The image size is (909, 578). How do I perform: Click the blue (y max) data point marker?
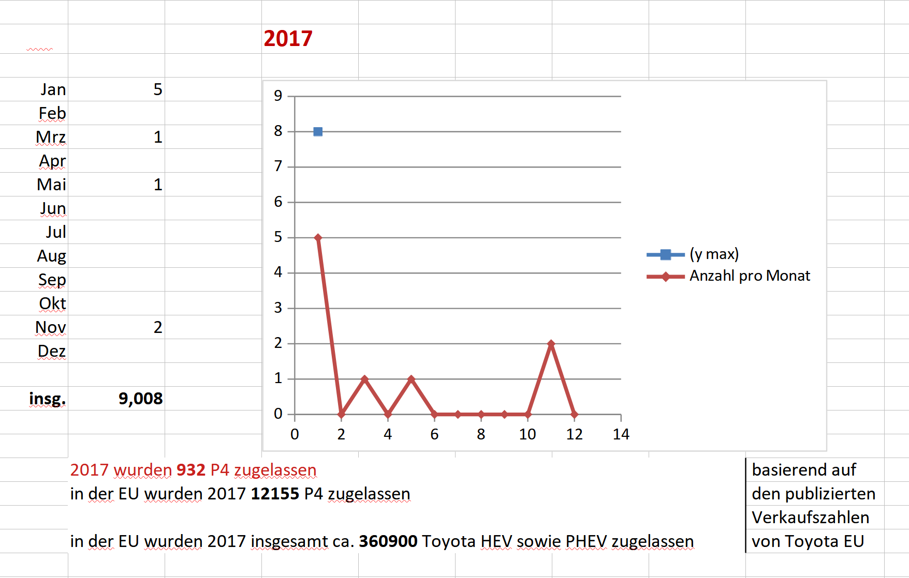pos(318,132)
